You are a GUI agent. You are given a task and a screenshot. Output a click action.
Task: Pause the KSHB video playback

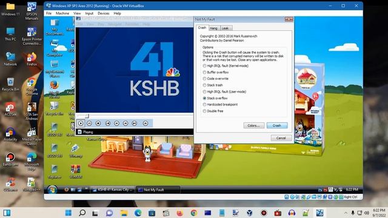[x=90, y=123]
